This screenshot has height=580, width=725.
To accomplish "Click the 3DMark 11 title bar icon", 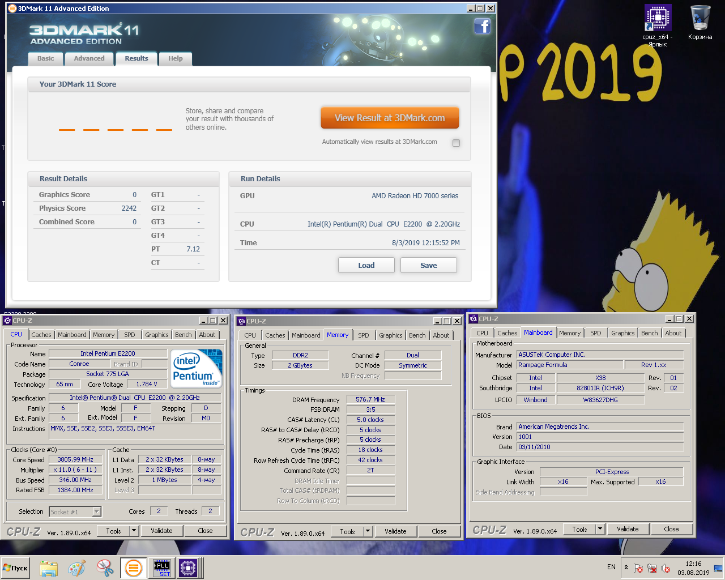I will click(x=12, y=8).
